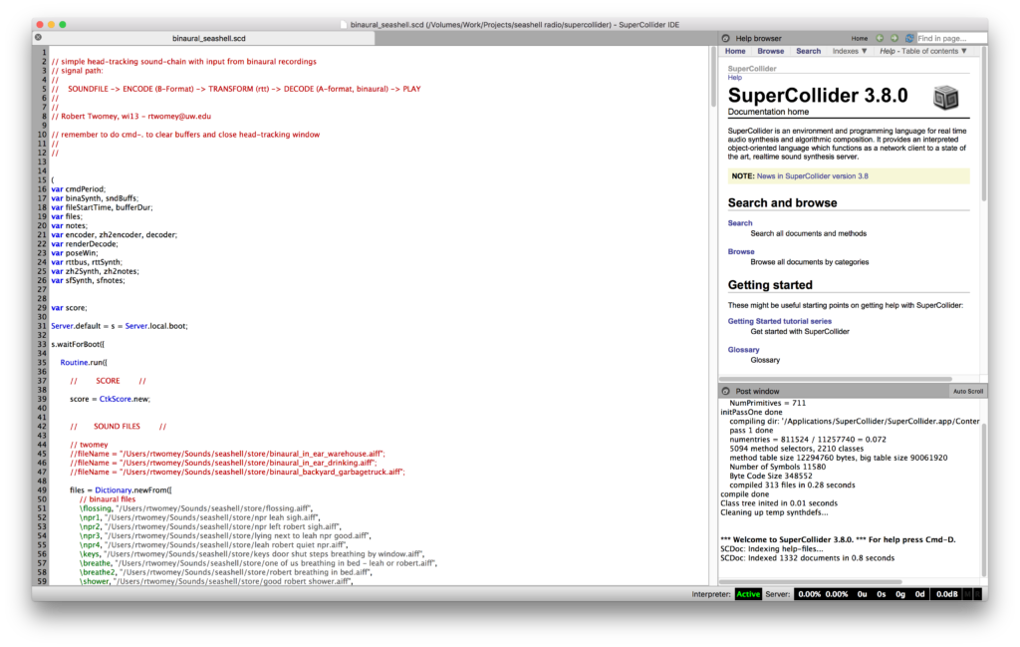This screenshot has width=1020, height=647.
Task: Open Home in the help page navigation bar
Action: pos(735,51)
